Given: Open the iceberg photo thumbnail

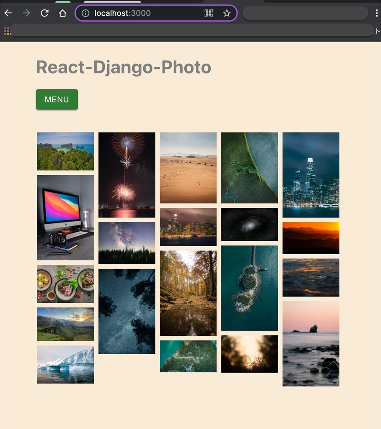Looking at the screenshot, I should [65, 365].
